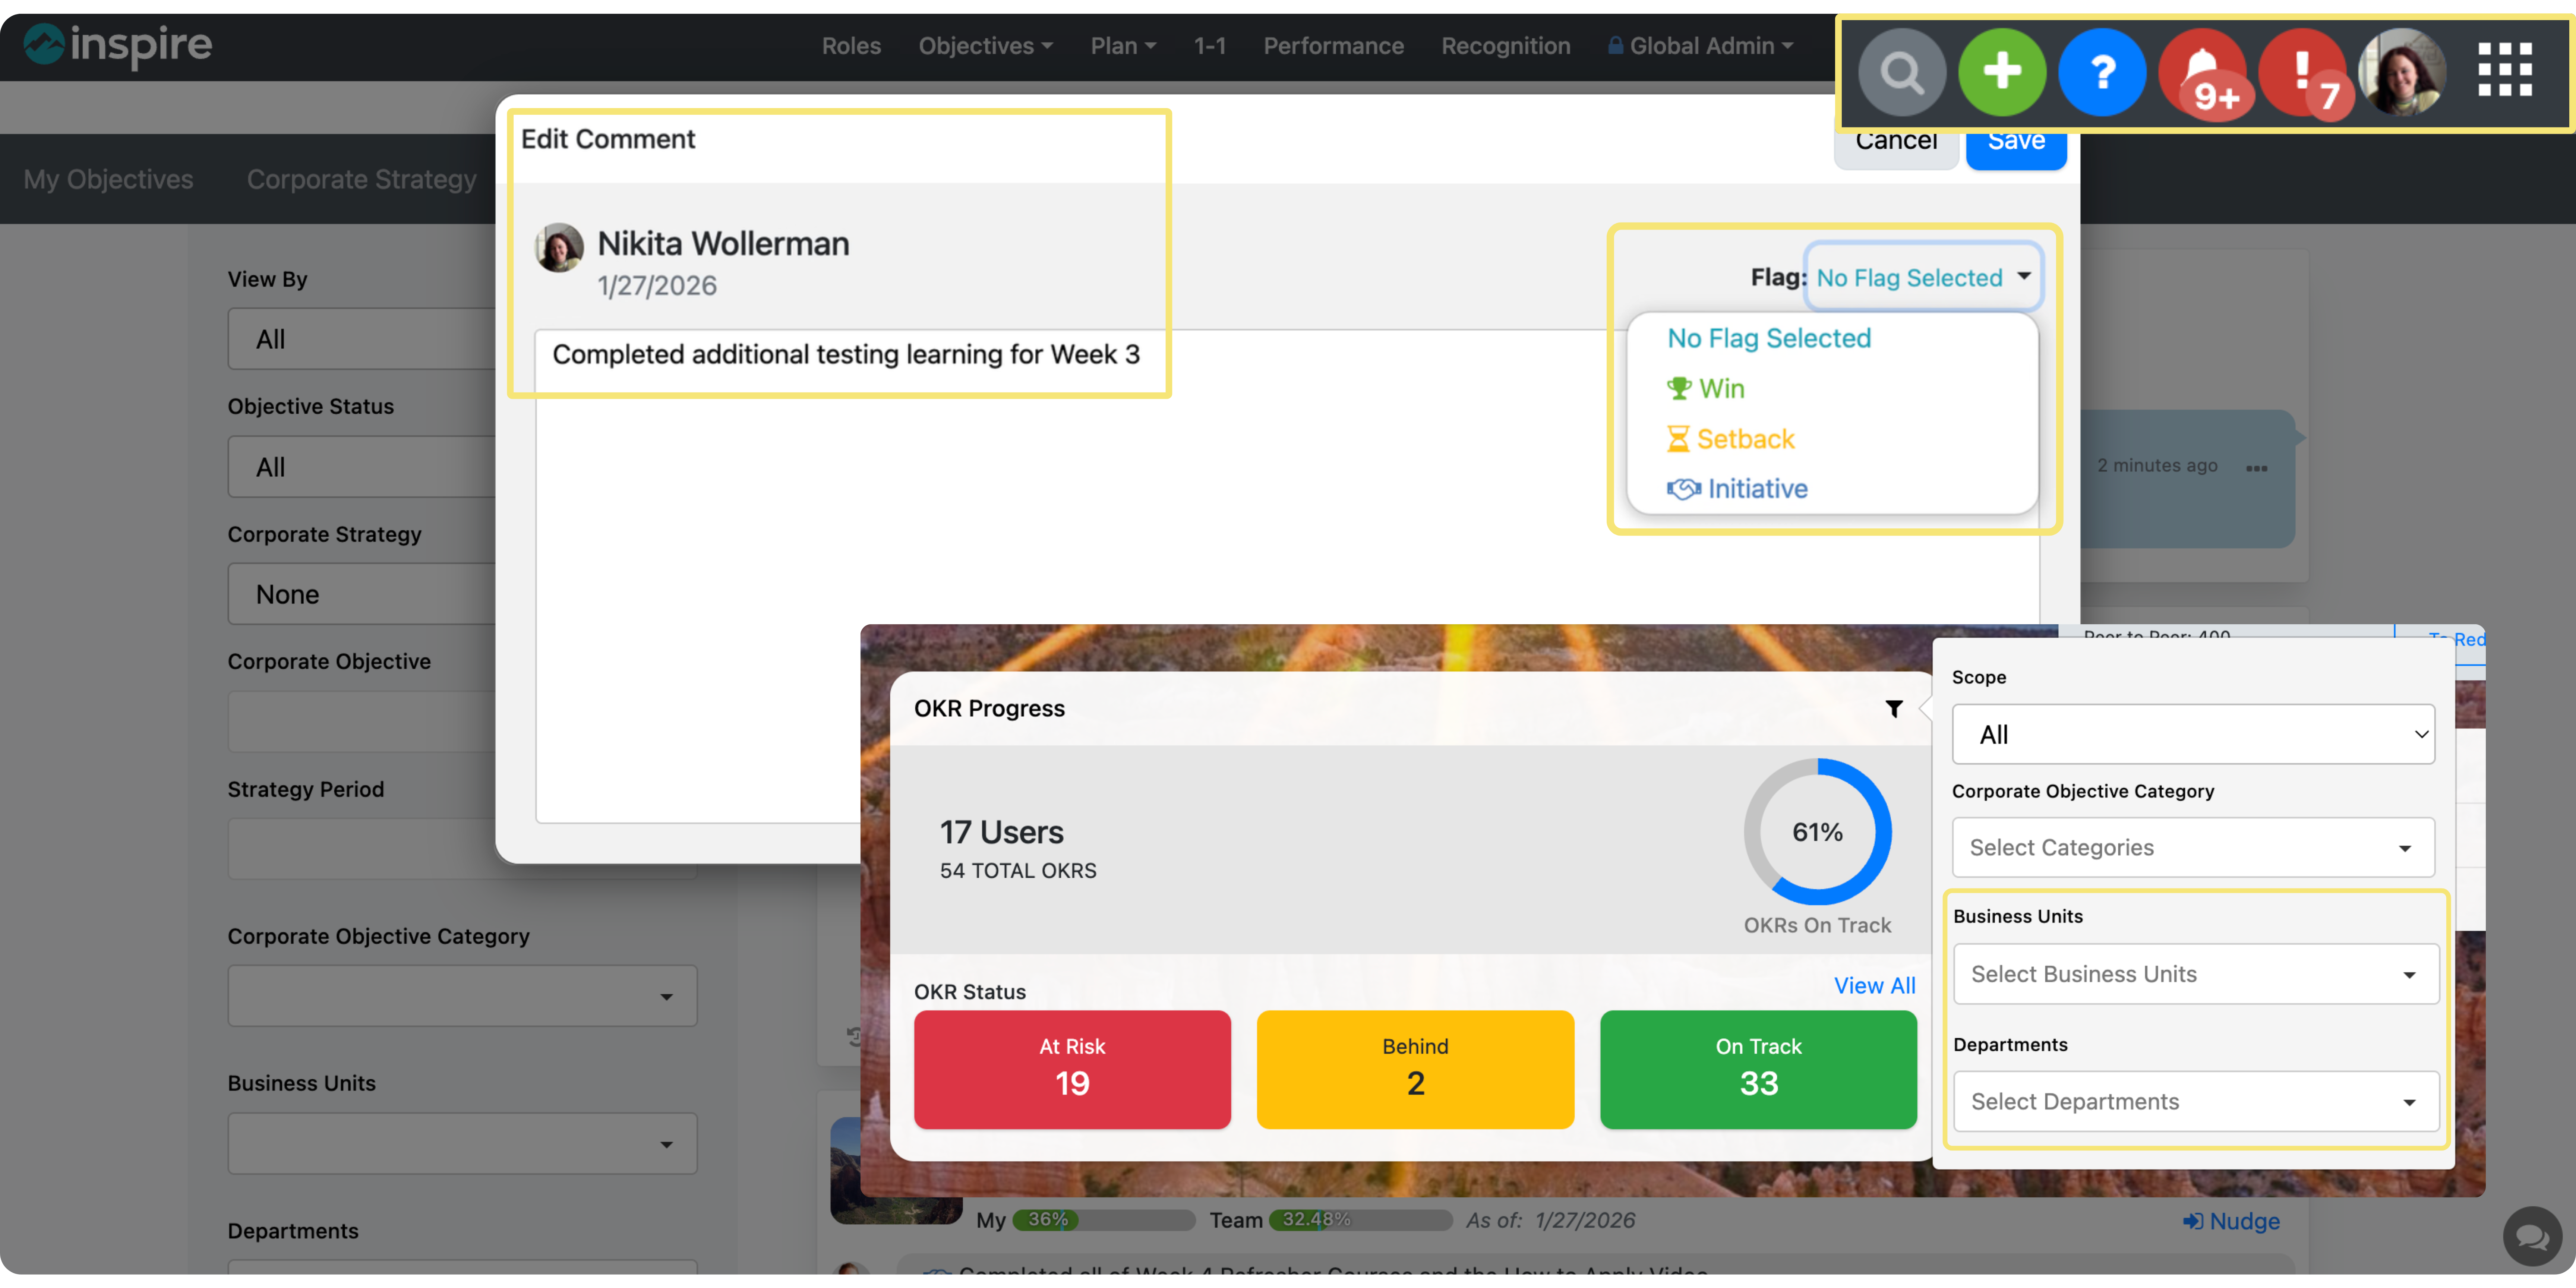The image size is (2576, 1288).
Task: Open the Performance menu item
Action: coord(1333,46)
